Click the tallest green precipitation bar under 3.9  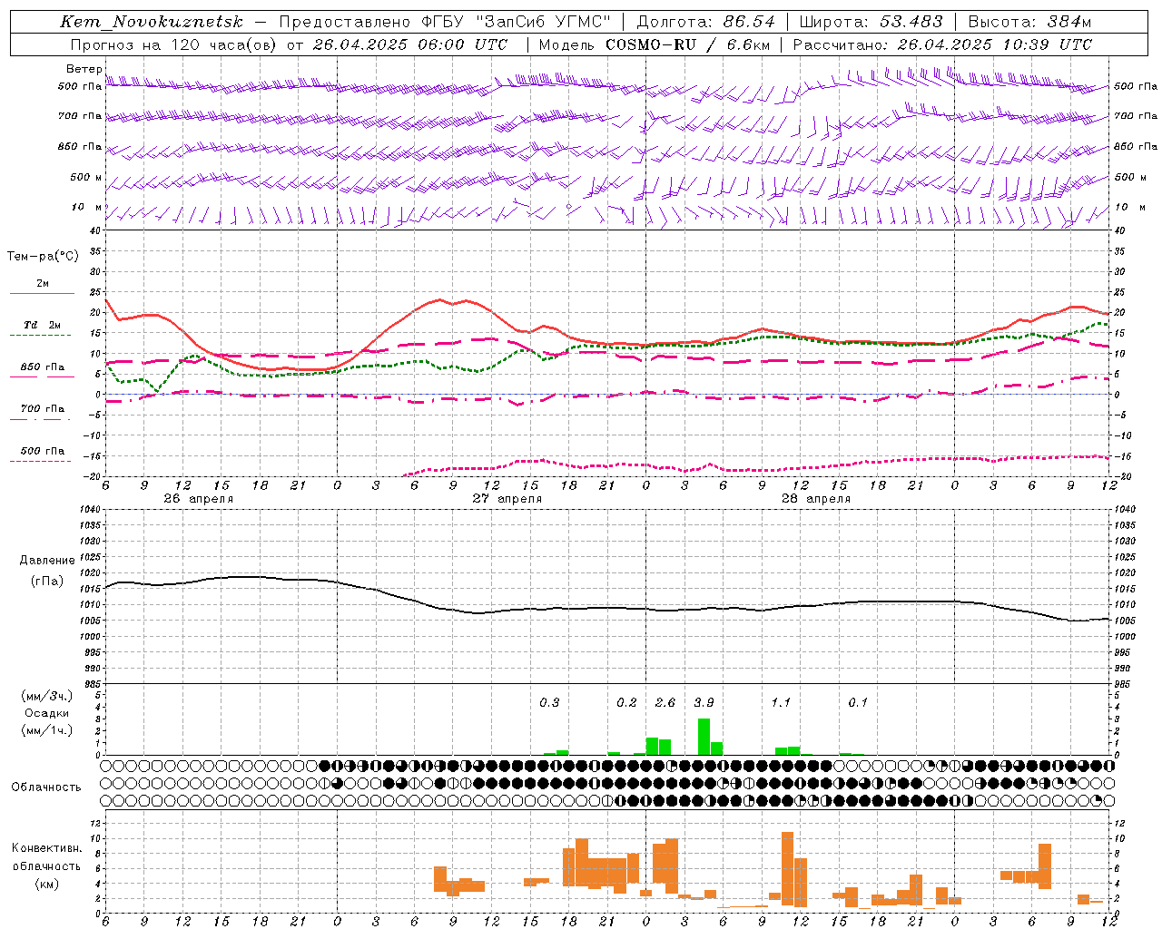704,737
